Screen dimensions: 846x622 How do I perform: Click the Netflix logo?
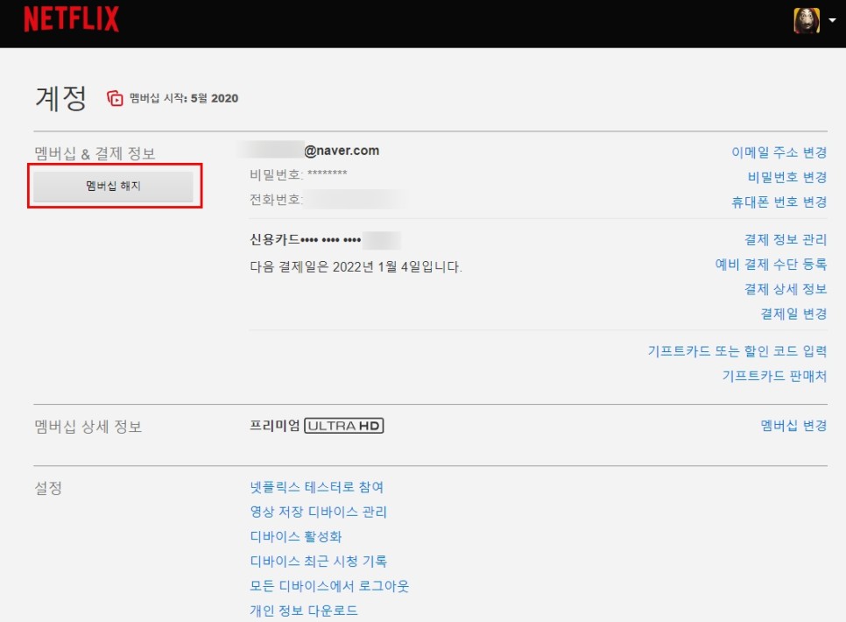pos(71,19)
